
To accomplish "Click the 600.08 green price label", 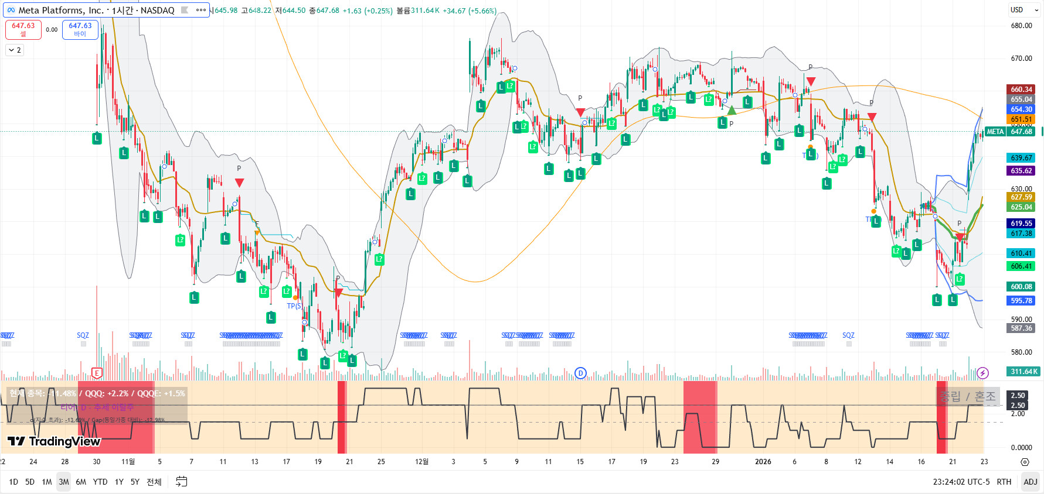I will point(1021,287).
